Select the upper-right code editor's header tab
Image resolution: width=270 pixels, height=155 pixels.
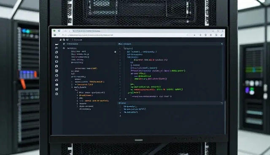(125, 44)
